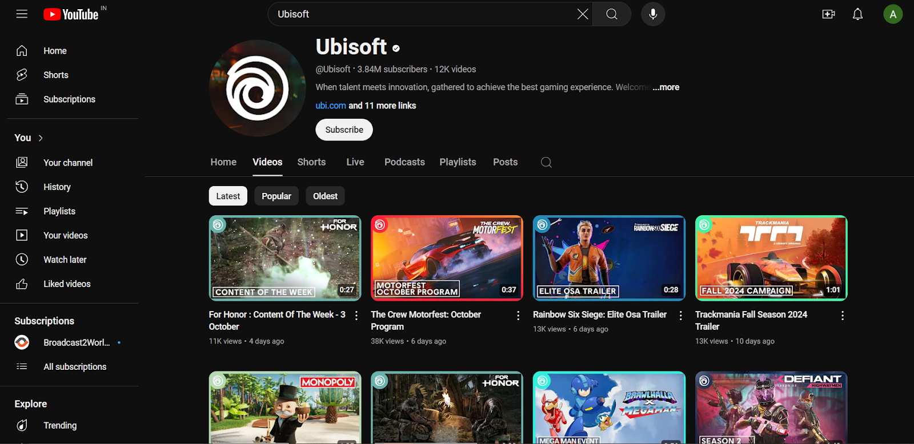
Task: Click the @Ubisoft handle text
Action: (333, 69)
